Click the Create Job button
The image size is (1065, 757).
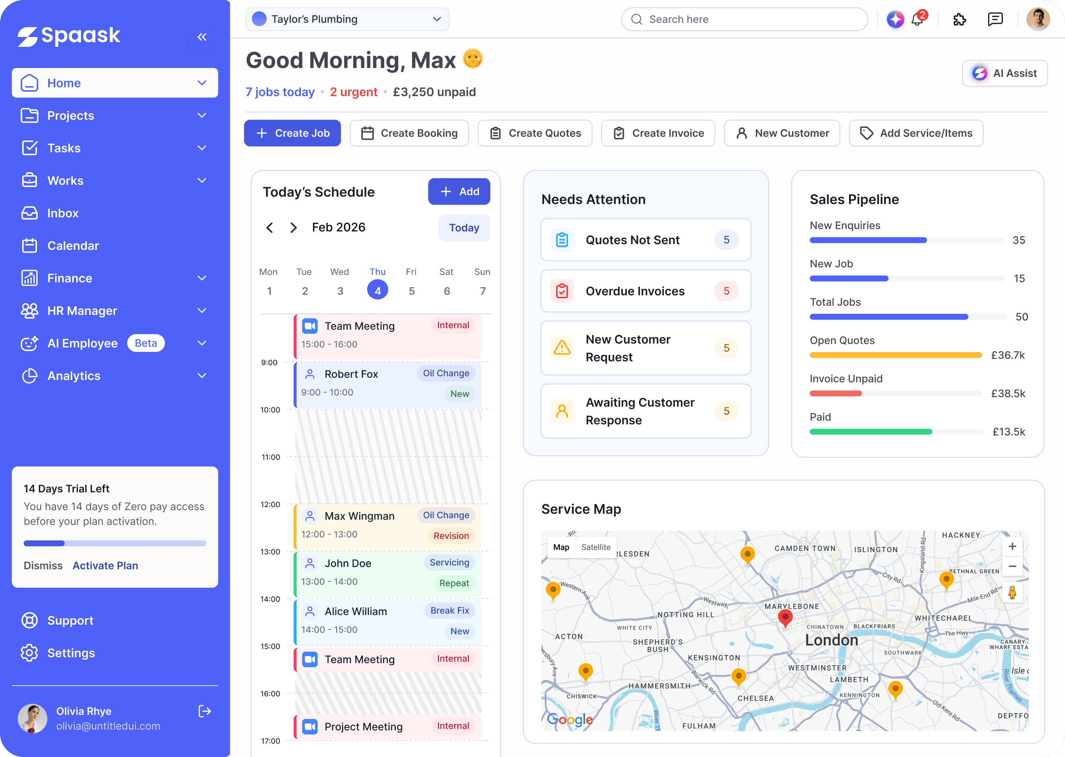(x=293, y=133)
